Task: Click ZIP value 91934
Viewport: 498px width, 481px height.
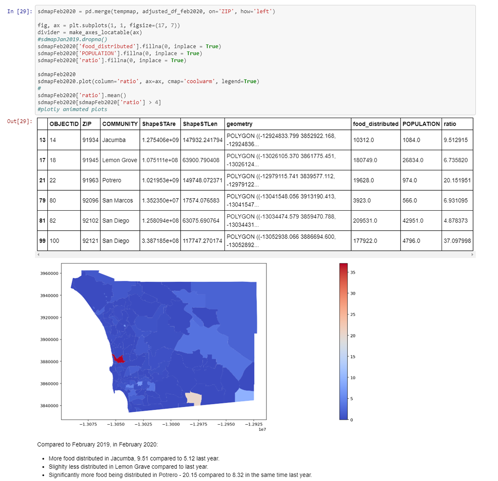Action: click(x=90, y=140)
